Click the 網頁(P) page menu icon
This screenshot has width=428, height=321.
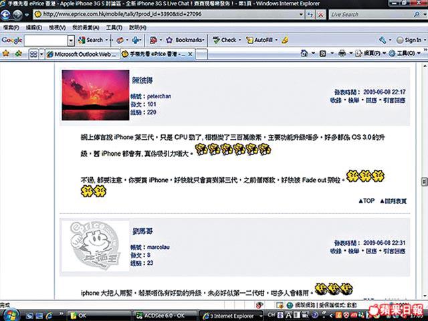(358, 53)
